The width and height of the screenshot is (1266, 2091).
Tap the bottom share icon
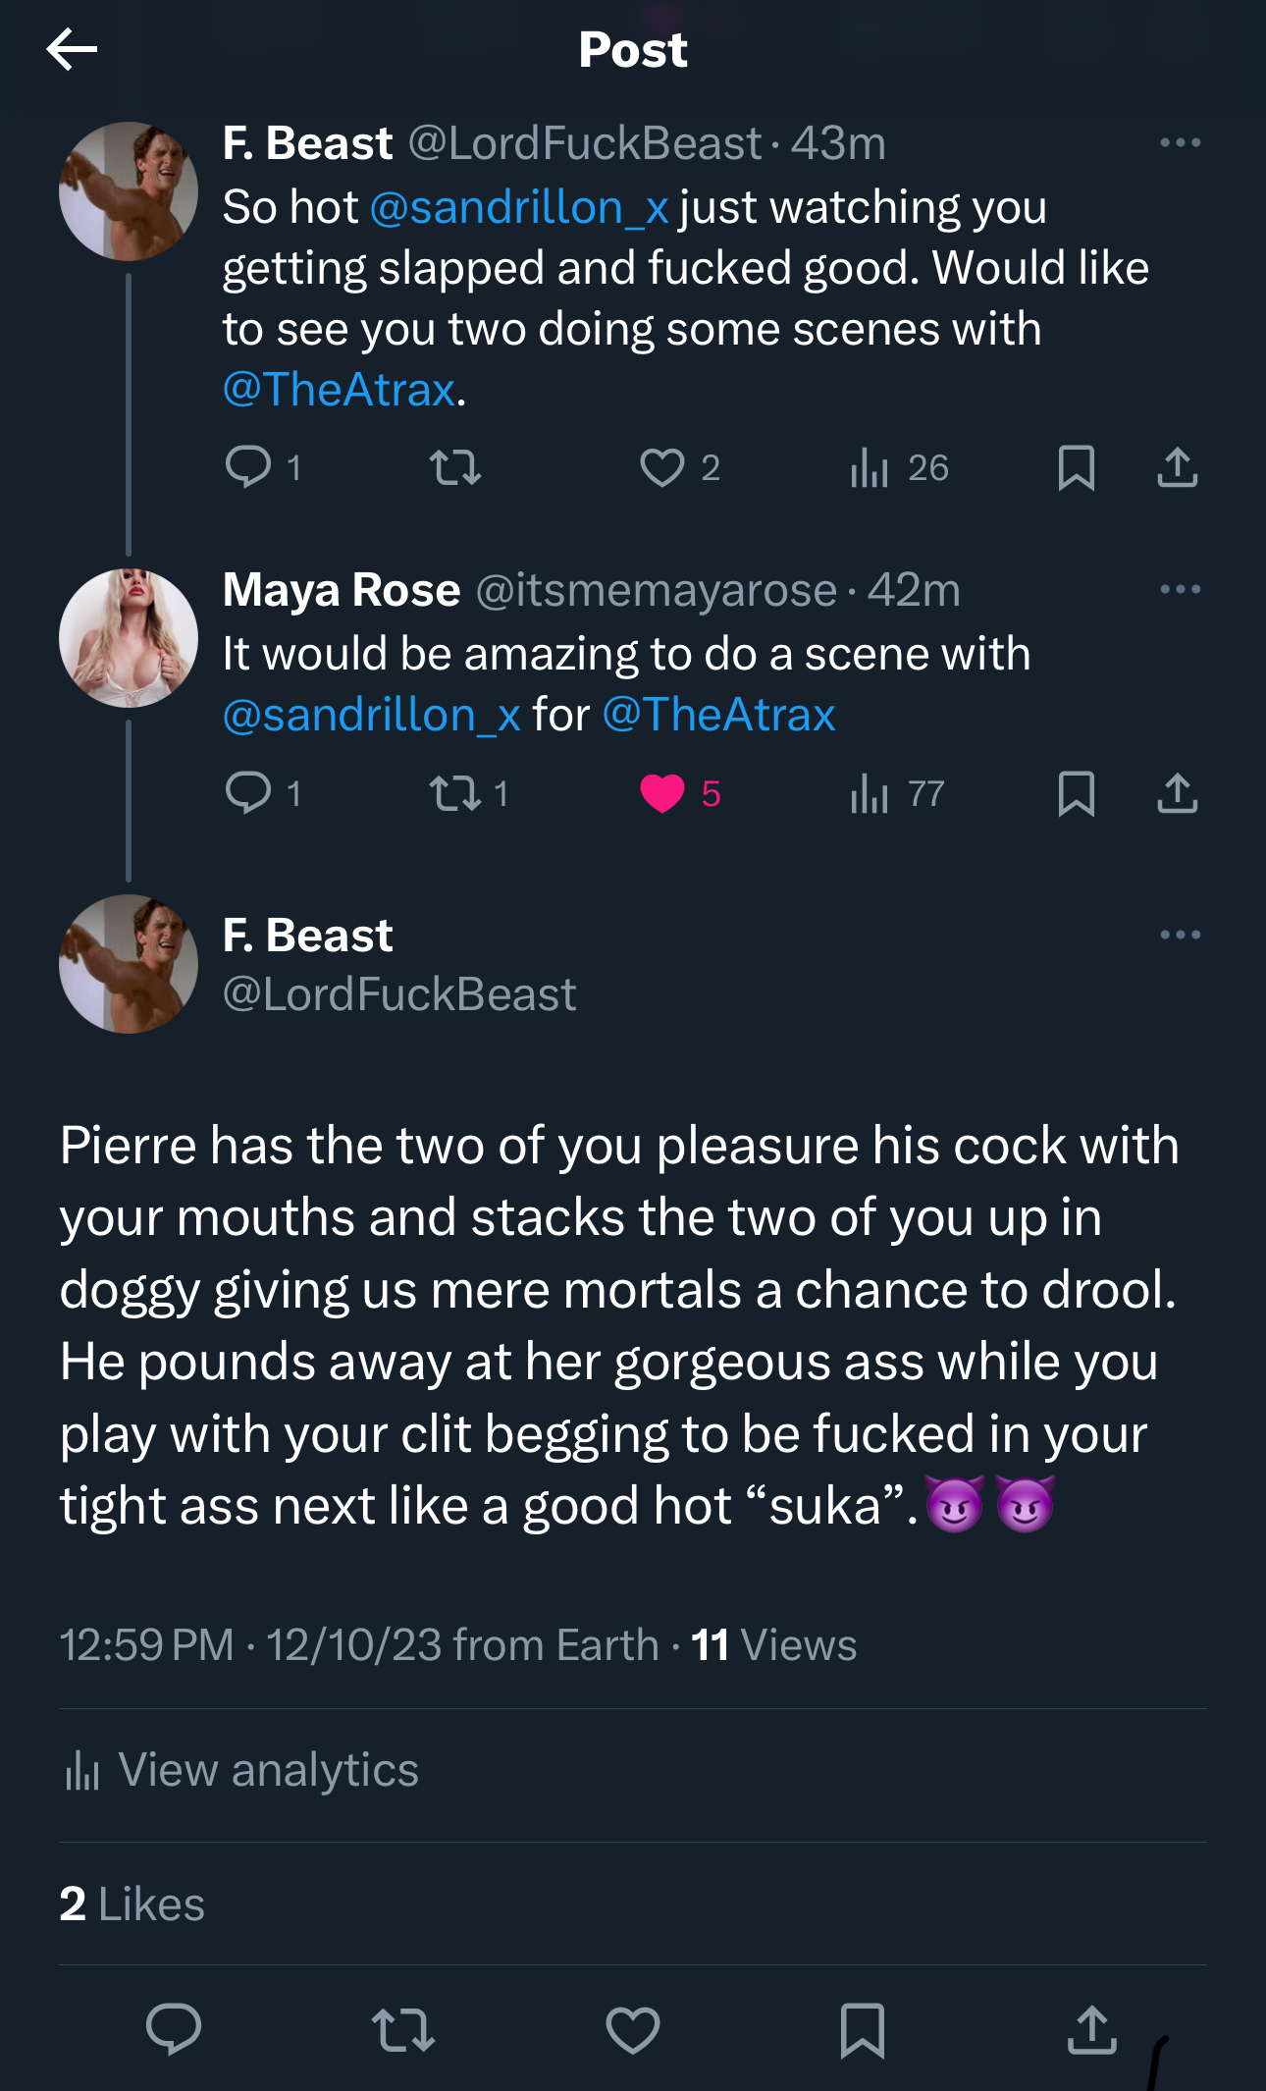click(1091, 2029)
